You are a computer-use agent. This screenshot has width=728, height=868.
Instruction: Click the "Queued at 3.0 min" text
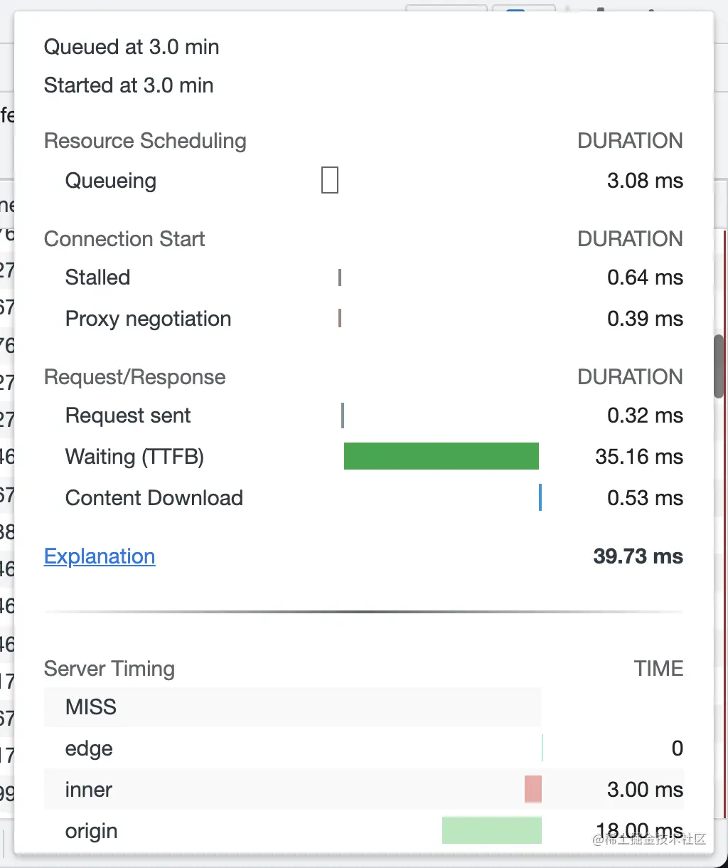[132, 47]
